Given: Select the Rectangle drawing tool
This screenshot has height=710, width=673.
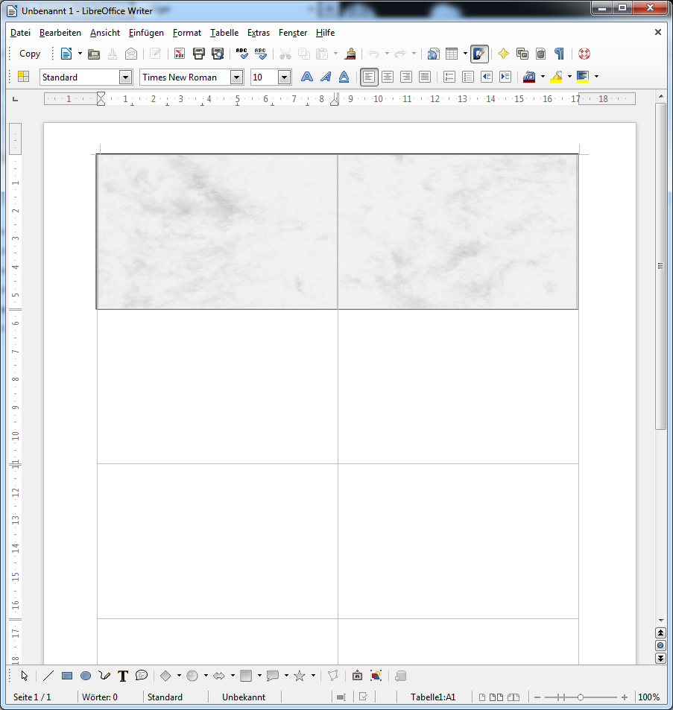Looking at the screenshot, I should click(67, 676).
